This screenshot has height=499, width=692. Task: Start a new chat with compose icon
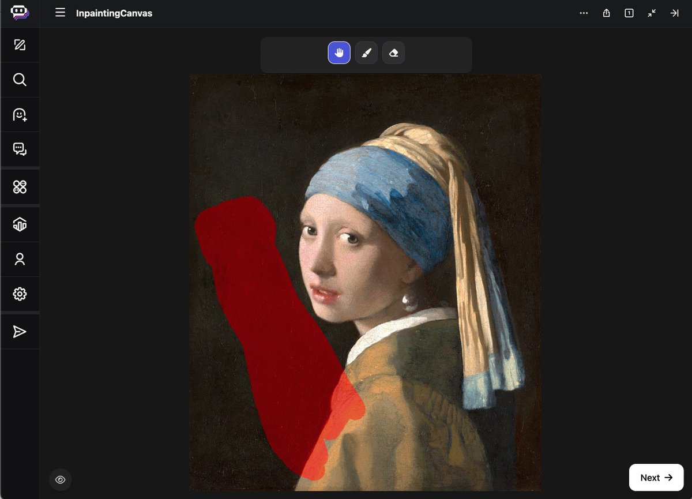20,45
